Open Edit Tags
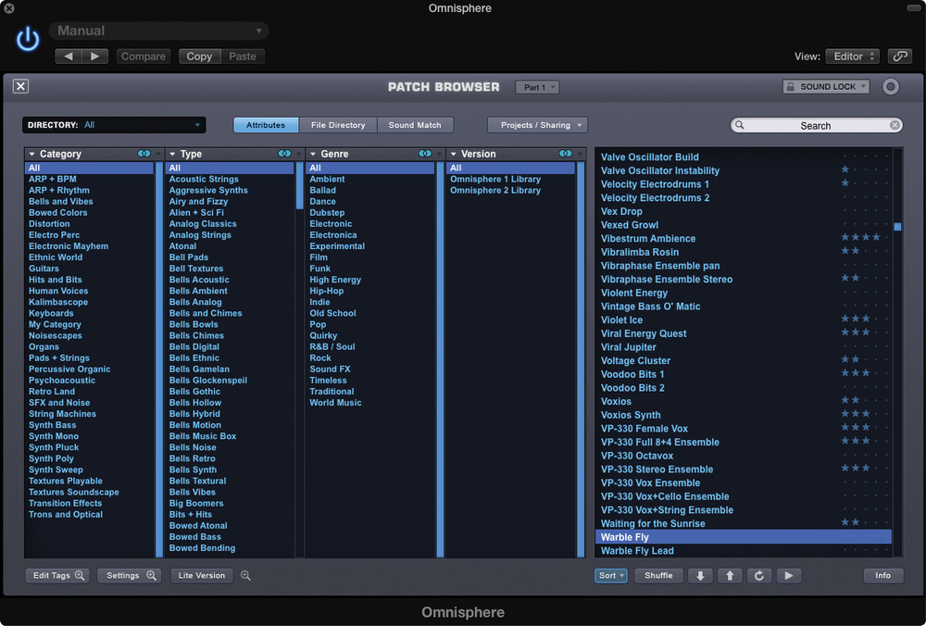Screen dimensions: 926x626 [57, 575]
